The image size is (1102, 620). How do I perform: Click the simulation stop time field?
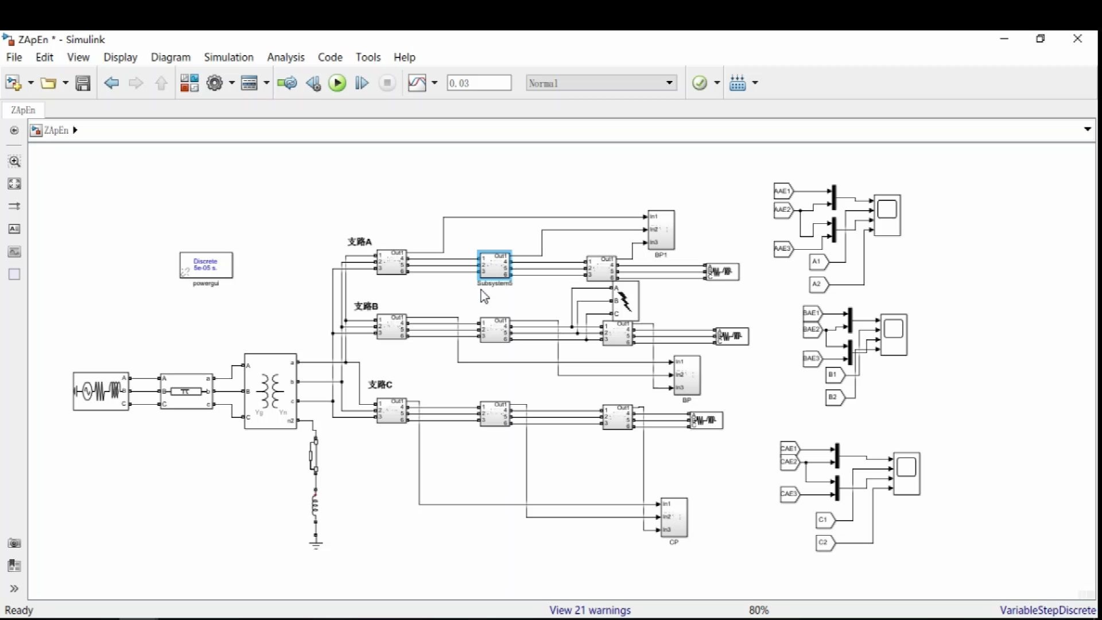pos(479,83)
